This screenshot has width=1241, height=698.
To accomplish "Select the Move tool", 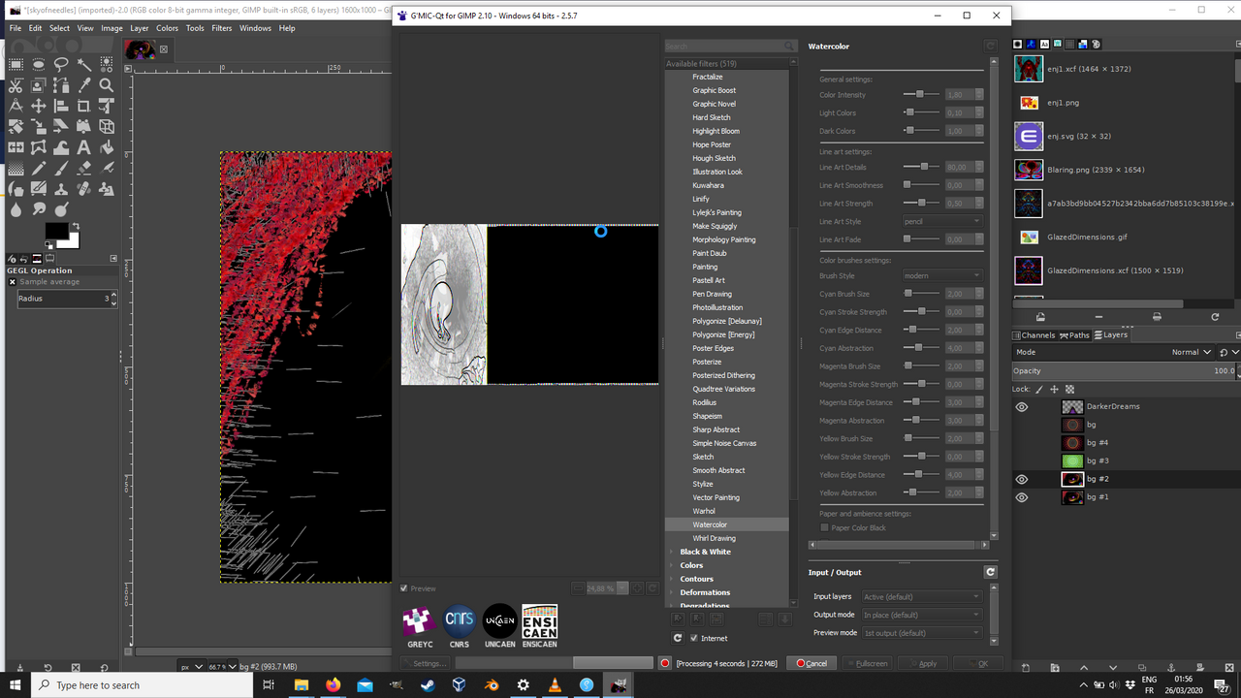I will tap(39, 106).
